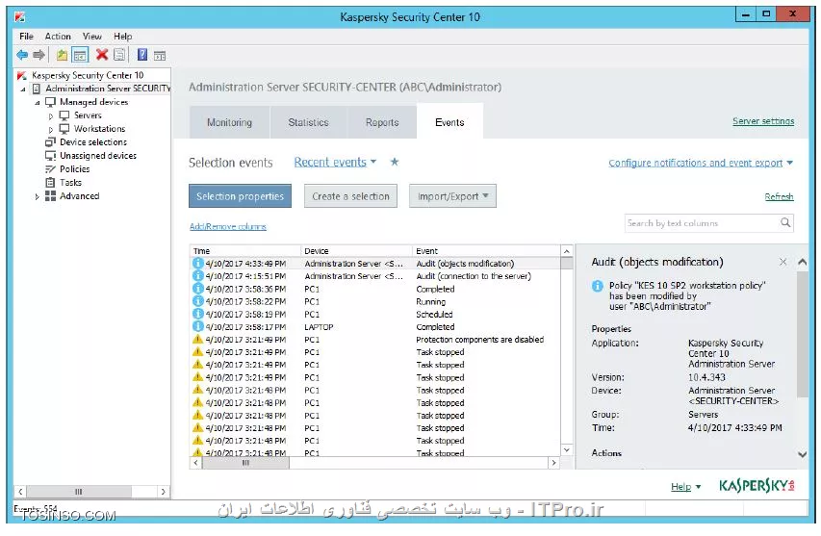Click info icon of the 4:33:49 PM event
This screenshot has width=821, height=536.
(198, 263)
